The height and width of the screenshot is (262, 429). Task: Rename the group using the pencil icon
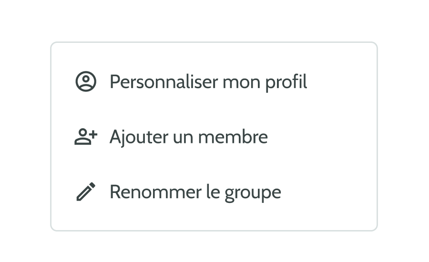[86, 191]
